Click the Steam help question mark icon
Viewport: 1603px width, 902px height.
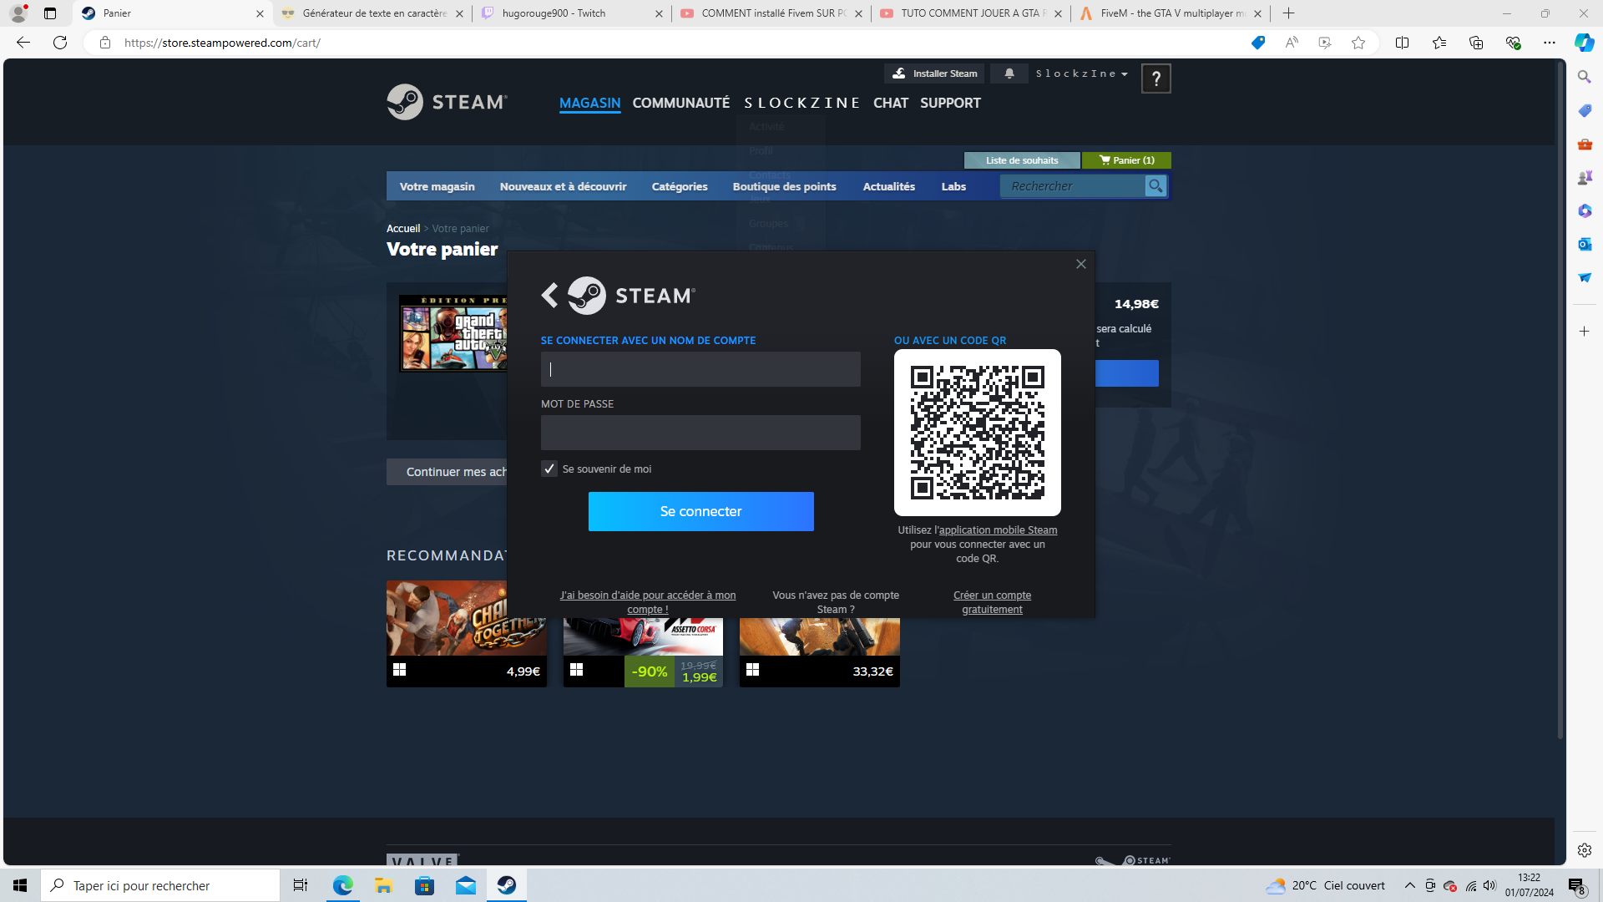point(1156,79)
